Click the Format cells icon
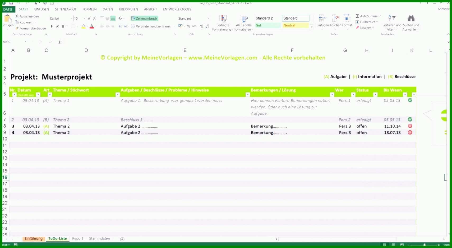This screenshot has width=452, height=248. [347, 18]
